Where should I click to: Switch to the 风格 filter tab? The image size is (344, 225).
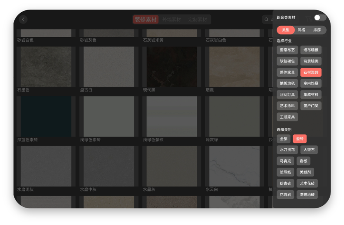point(301,30)
